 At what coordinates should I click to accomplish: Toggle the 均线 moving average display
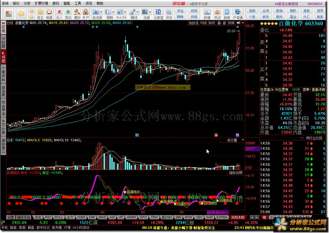point(203,23)
